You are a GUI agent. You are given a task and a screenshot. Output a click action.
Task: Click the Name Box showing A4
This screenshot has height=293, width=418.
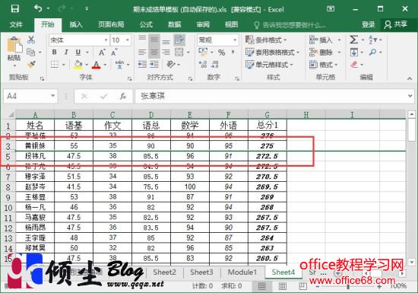click(x=30, y=96)
